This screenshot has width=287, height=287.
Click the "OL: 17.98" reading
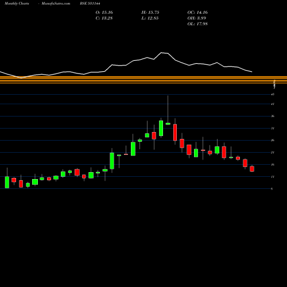pyautogui.click(x=197, y=24)
